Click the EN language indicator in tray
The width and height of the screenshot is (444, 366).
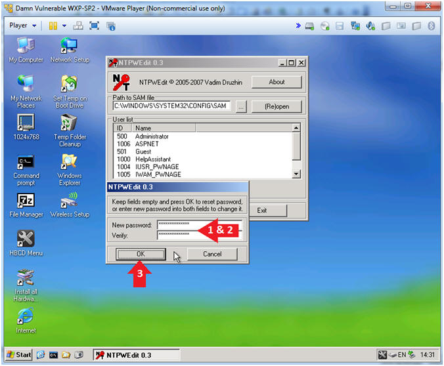click(x=402, y=355)
